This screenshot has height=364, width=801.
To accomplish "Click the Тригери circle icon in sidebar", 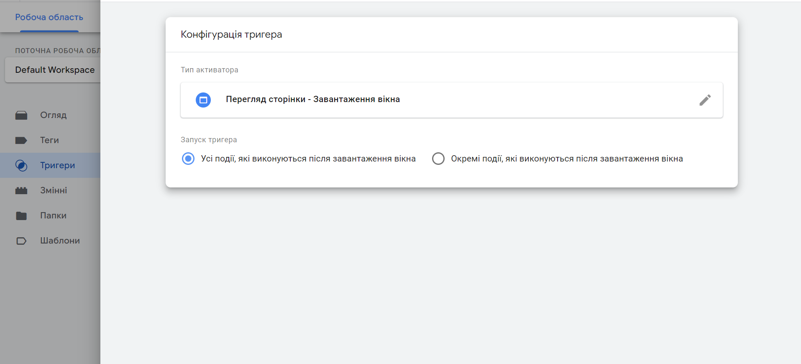I will point(21,165).
